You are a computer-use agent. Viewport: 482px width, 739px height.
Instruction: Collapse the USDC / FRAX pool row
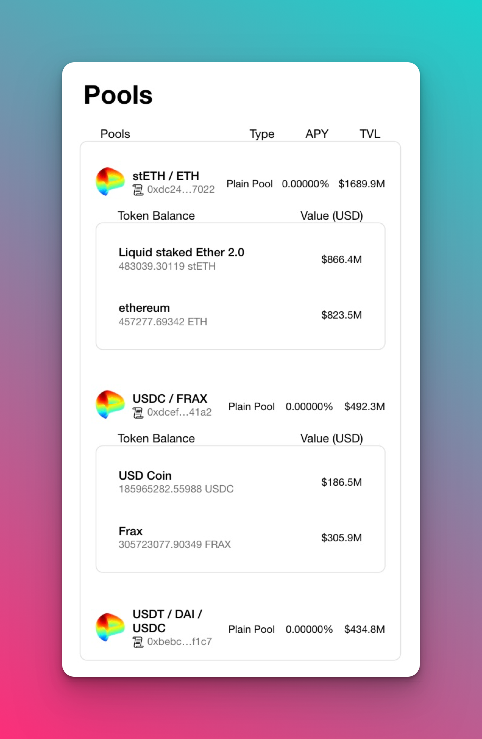(240, 405)
